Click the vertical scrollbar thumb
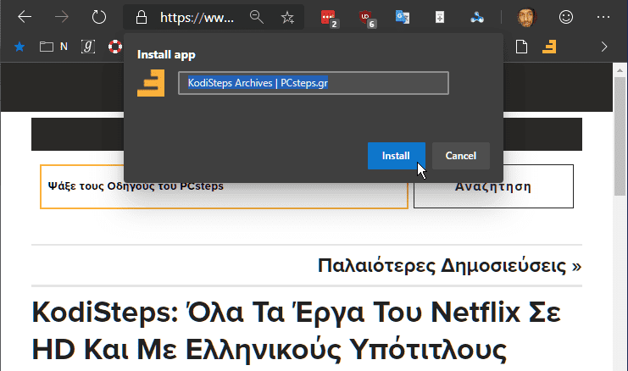Image resolution: width=628 pixels, height=371 pixels. point(620,136)
